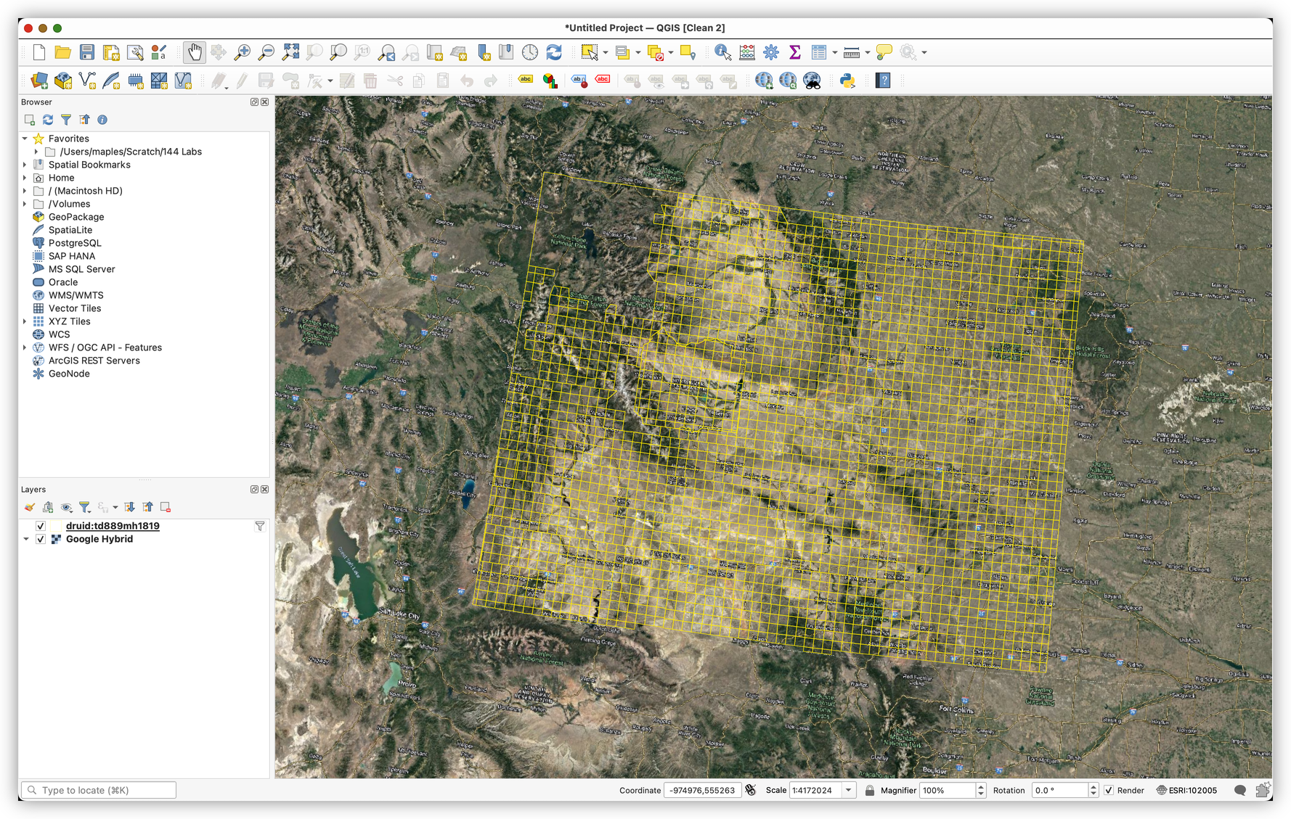Select WMS/WMTS in the Browser panel
Image resolution: width=1291 pixels, height=819 pixels.
76,295
